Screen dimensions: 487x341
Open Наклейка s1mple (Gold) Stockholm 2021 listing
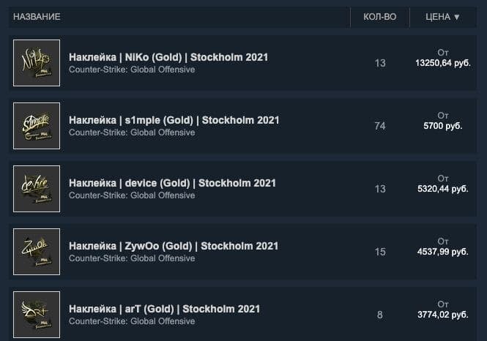tap(174, 121)
